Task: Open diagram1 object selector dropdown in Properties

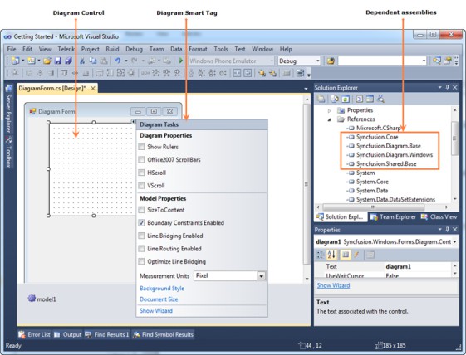Action: 454,242
